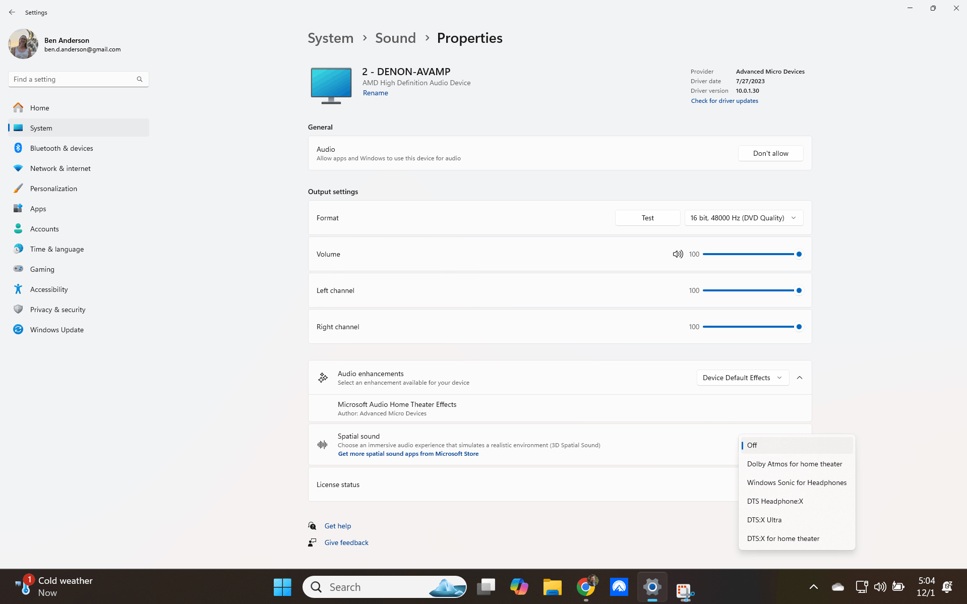The height and width of the screenshot is (604, 967).
Task: Open Device Default Effects dropdown
Action: [x=743, y=378]
